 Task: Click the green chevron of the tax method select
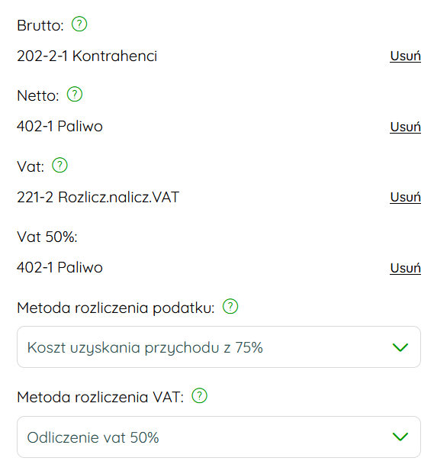click(x=400, y=347)
